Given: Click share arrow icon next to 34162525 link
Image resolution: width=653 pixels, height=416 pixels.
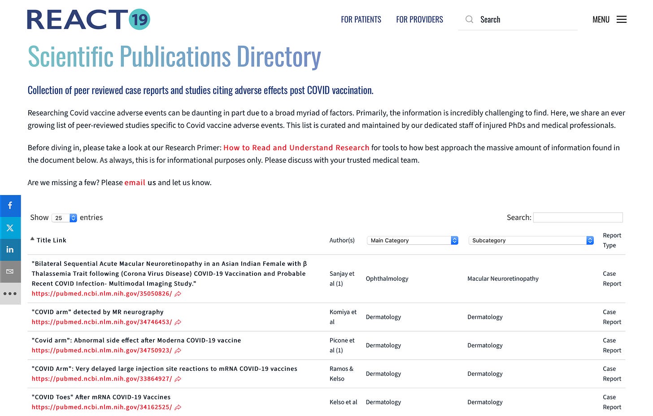Looking at the screenshot, I should [x=178, y=407].
